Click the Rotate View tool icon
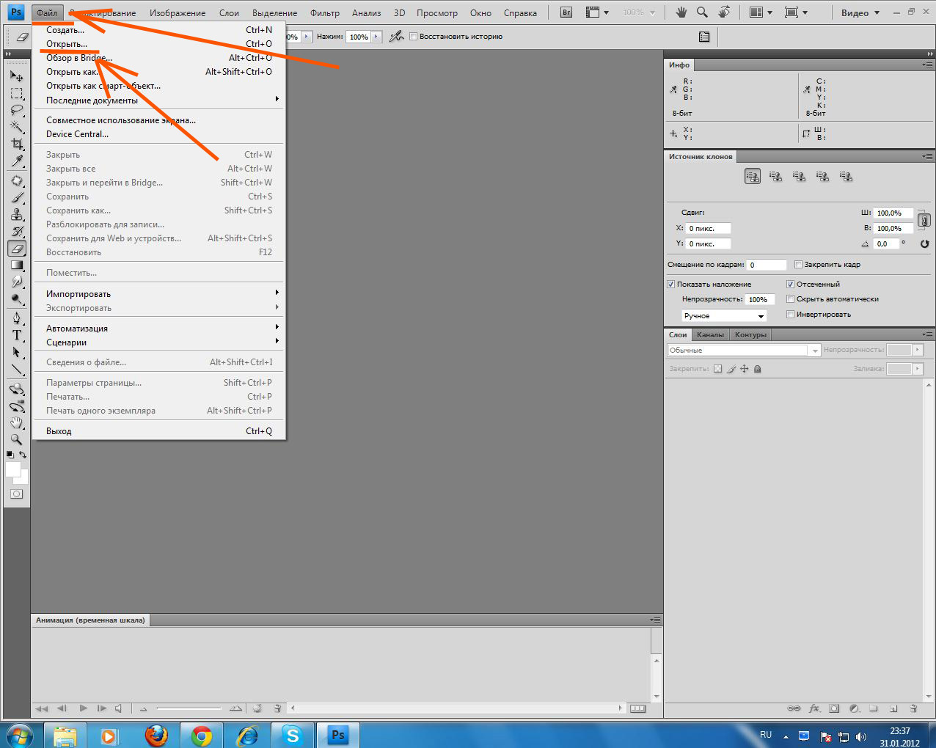 [724, 12]
